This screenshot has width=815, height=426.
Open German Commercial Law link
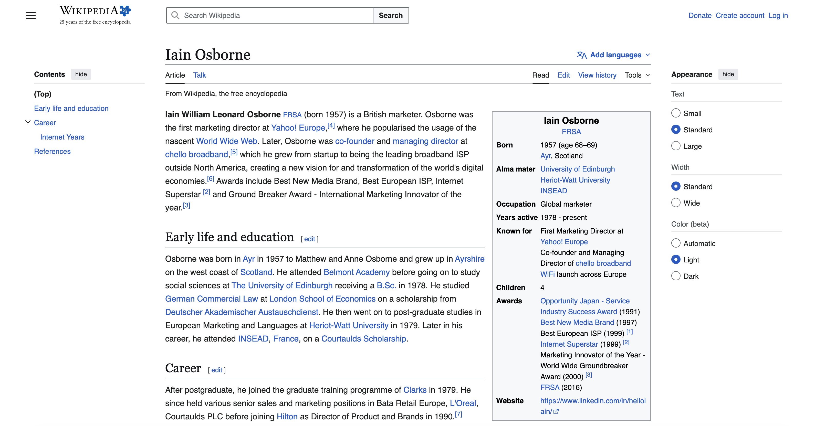[211, 299]
